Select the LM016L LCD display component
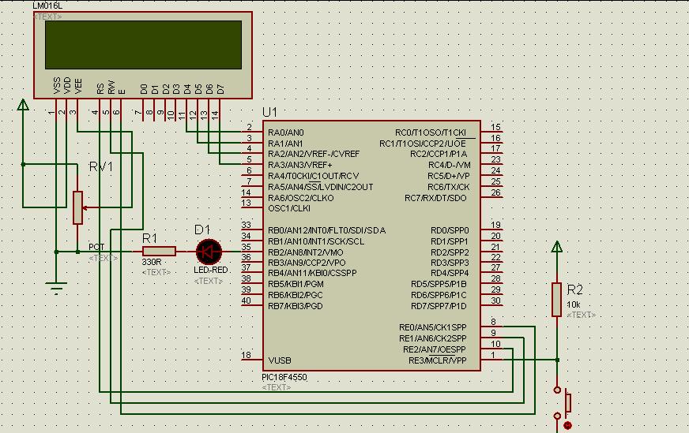The image size is (689, 433). [143, 55]
